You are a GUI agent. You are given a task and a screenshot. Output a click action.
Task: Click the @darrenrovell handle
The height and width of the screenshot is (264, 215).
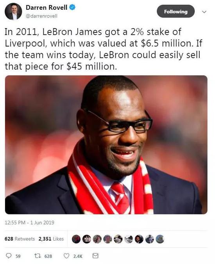[x=41, y=16]
